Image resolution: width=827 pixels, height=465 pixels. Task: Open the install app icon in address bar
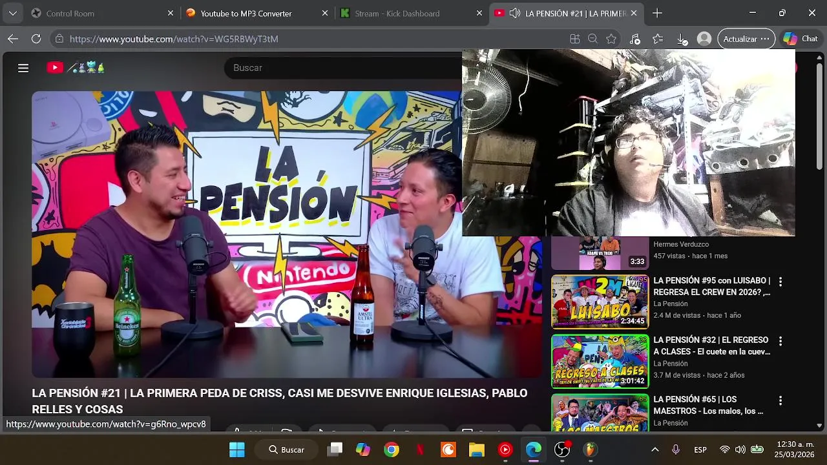click(575, 39)
